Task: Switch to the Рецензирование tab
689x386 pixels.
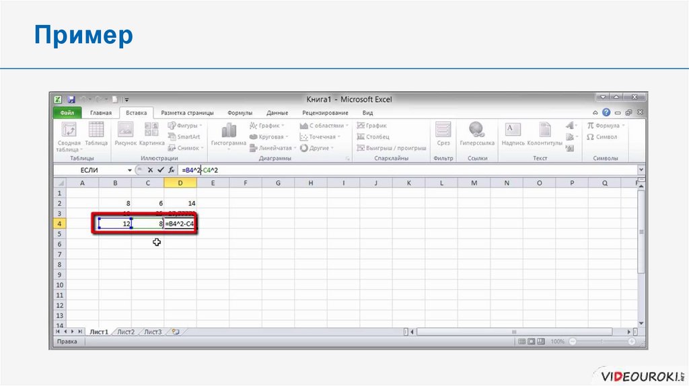Action: (325, 113)
